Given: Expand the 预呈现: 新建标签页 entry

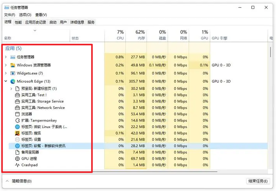Looking at the screenshot, I should coord(11,89).
